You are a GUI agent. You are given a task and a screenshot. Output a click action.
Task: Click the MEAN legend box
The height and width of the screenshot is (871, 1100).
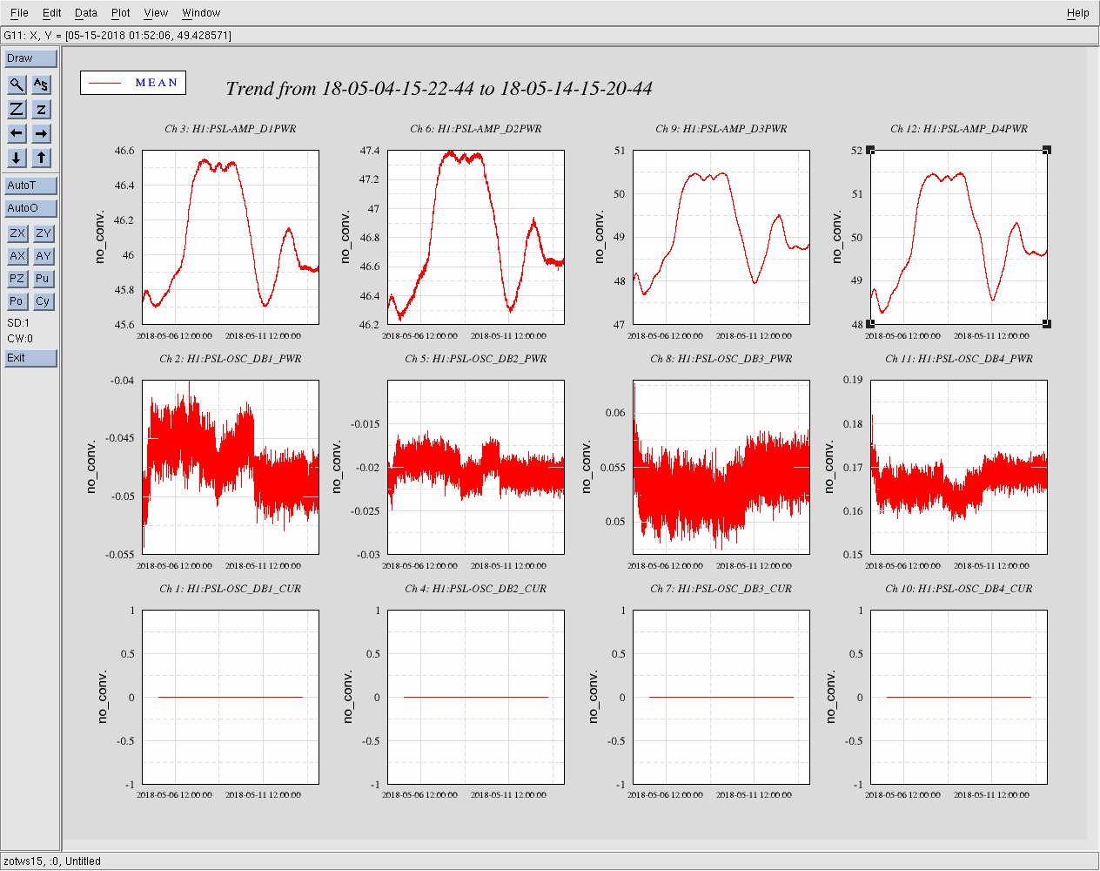(x=133, y=83)
